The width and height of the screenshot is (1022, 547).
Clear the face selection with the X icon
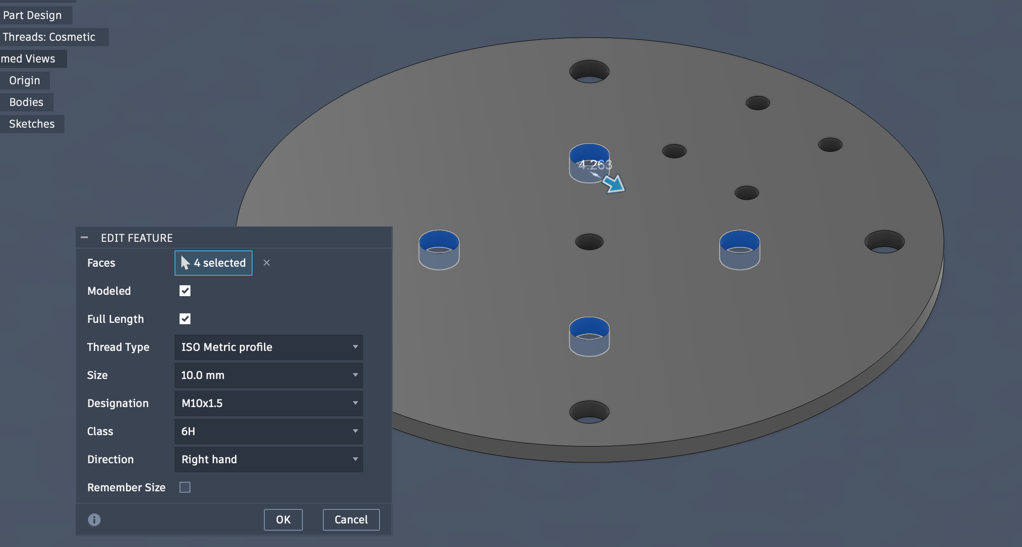point(267,263)
